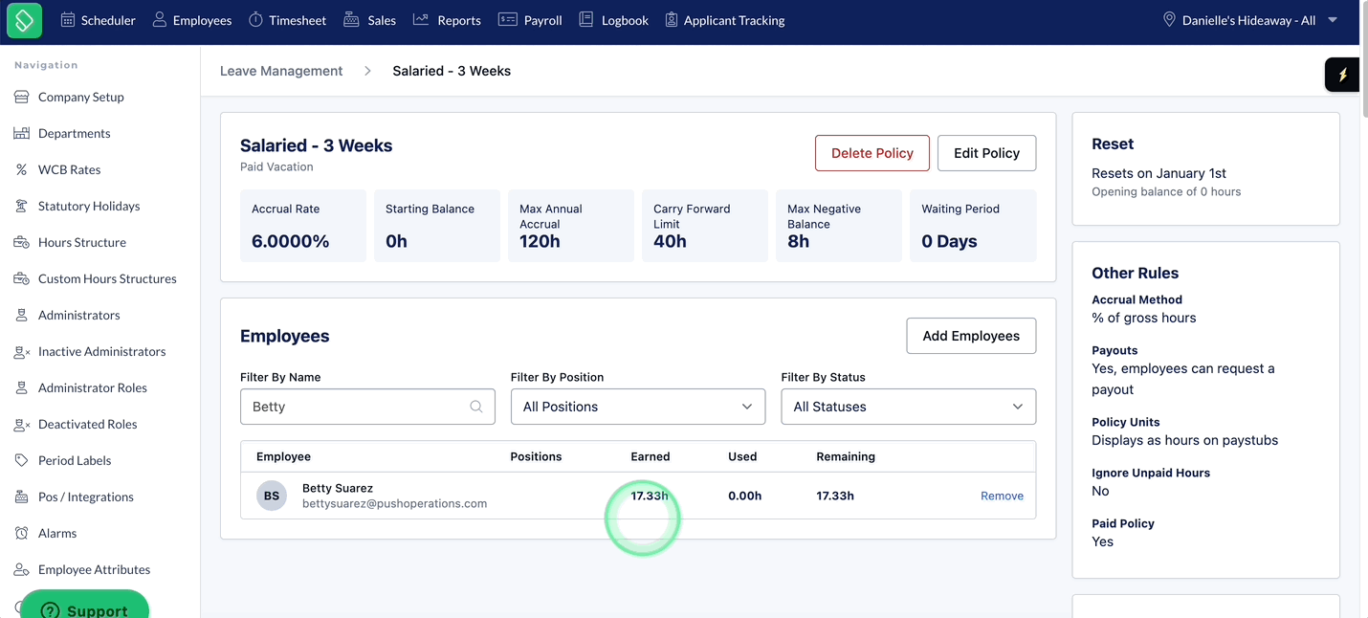Click the 17.33h Earned value
This screenshot has width=1368, height=618.
click(x=650, y=496)
